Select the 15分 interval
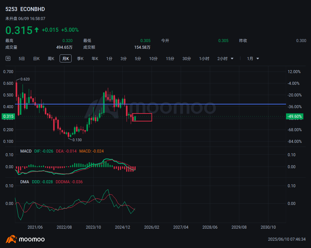Viewport: 311px width, 248px height. [170, 59]
